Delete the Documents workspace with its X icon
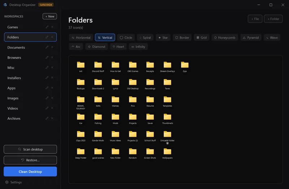The width and height of the screenshot is (289, 189). click(x=52, y=47)
